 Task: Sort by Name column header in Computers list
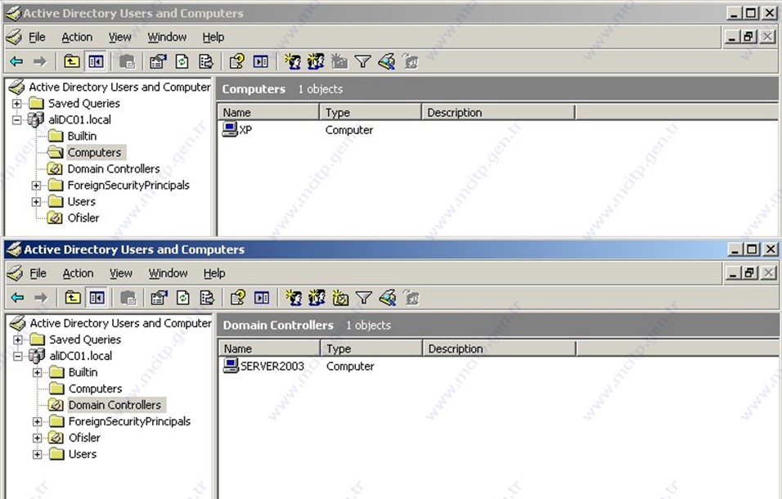tap(268, 113)
